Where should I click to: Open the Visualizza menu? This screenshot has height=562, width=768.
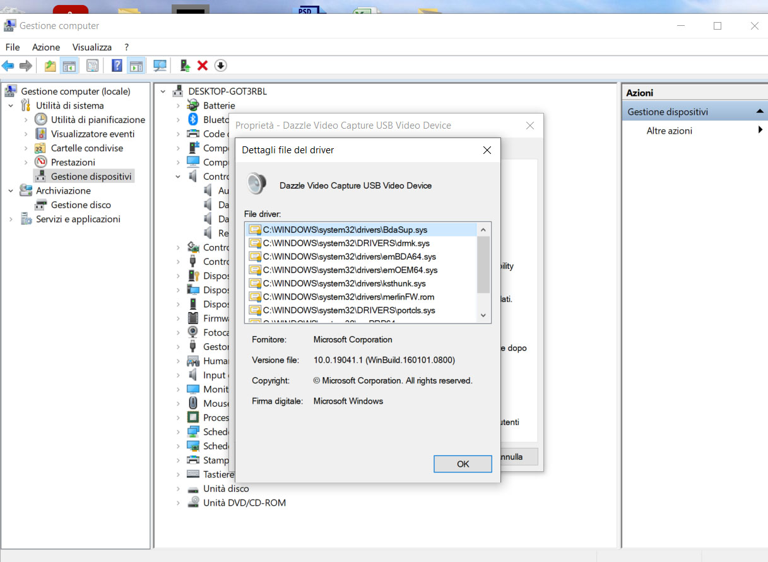(92, 47)
